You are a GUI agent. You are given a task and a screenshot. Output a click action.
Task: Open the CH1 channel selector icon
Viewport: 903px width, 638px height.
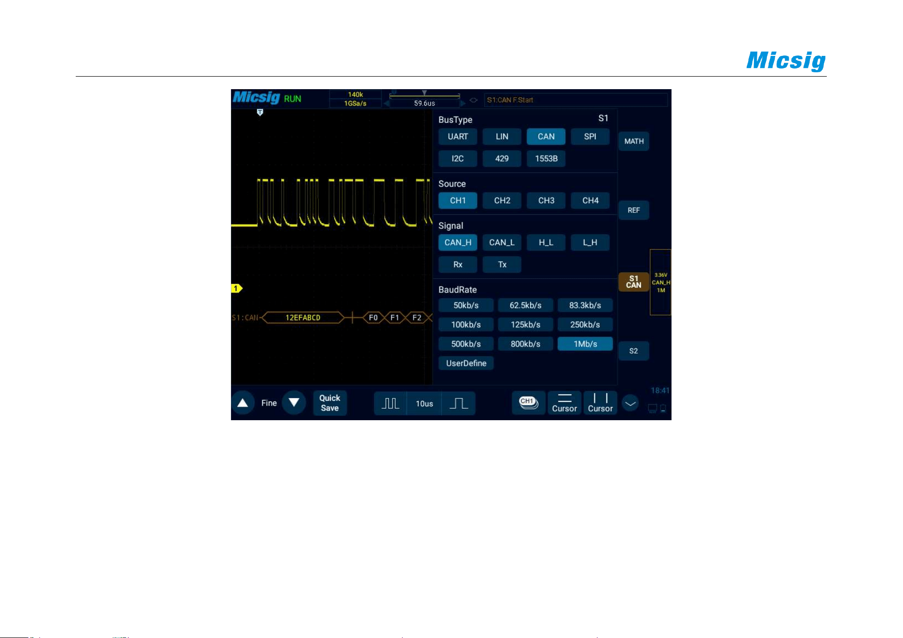[x=529, y=403]
